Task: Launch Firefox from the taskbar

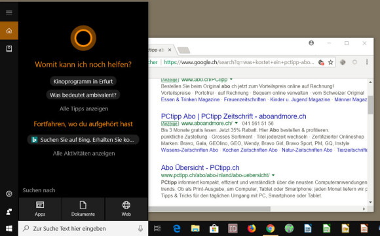Action: [252, 229]
